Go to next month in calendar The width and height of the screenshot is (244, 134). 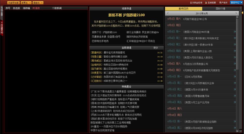(x=236, y=13)
